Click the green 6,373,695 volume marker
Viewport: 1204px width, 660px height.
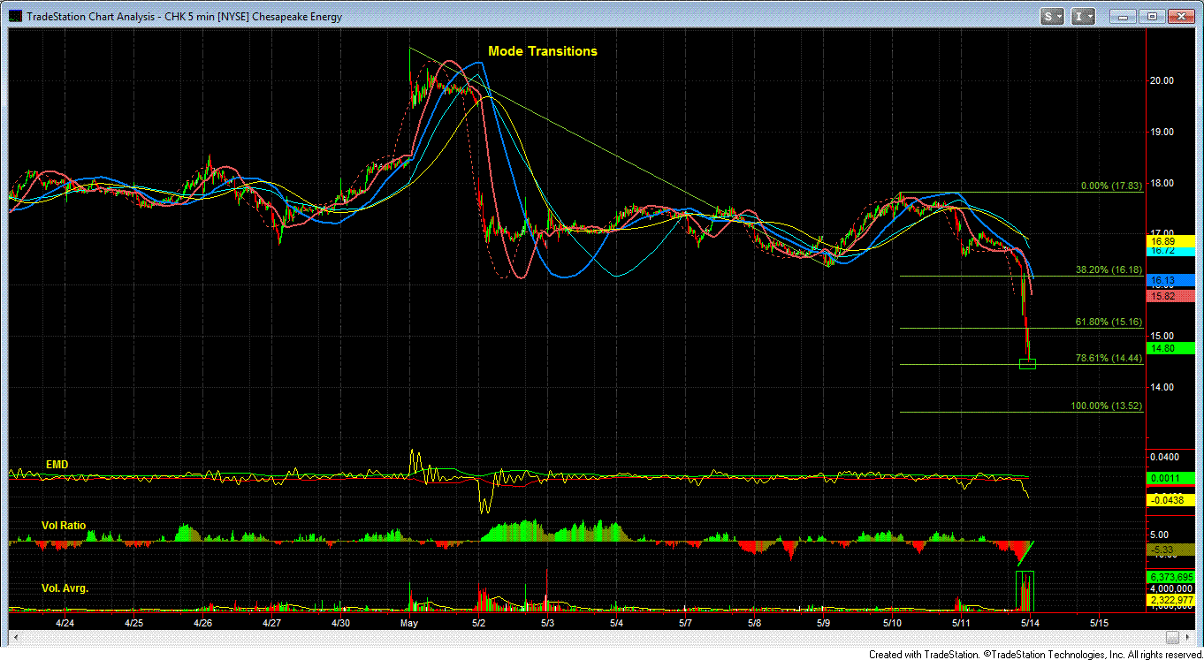pos(1170,578)
